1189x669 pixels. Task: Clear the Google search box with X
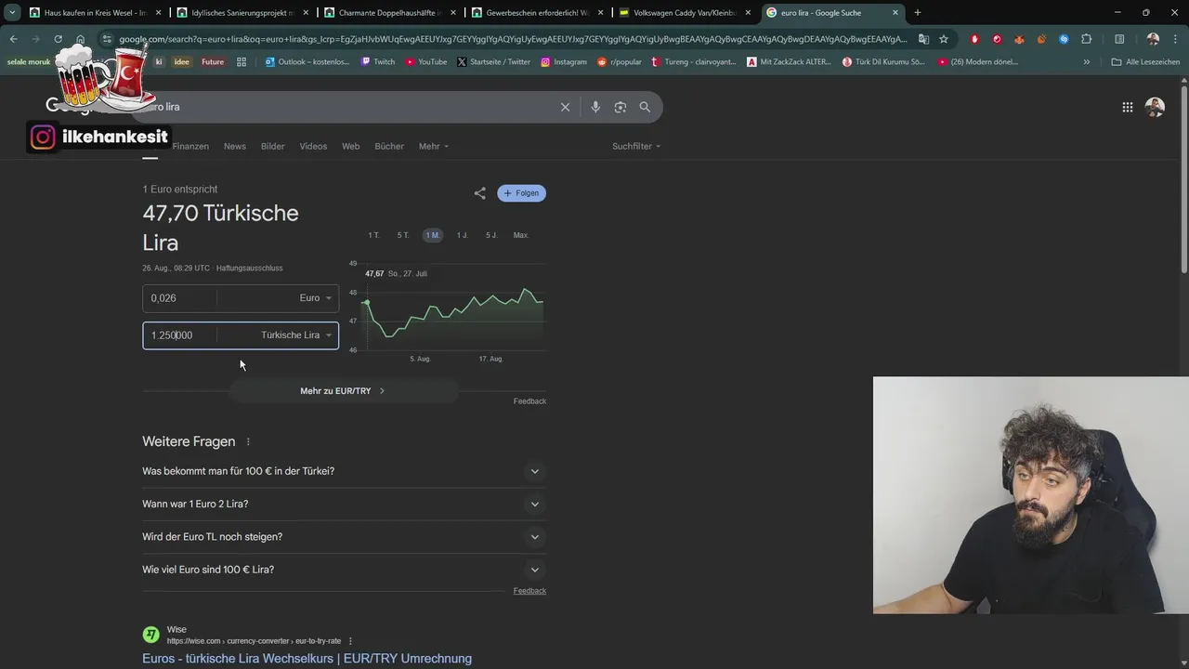click(x=565, y=107)
